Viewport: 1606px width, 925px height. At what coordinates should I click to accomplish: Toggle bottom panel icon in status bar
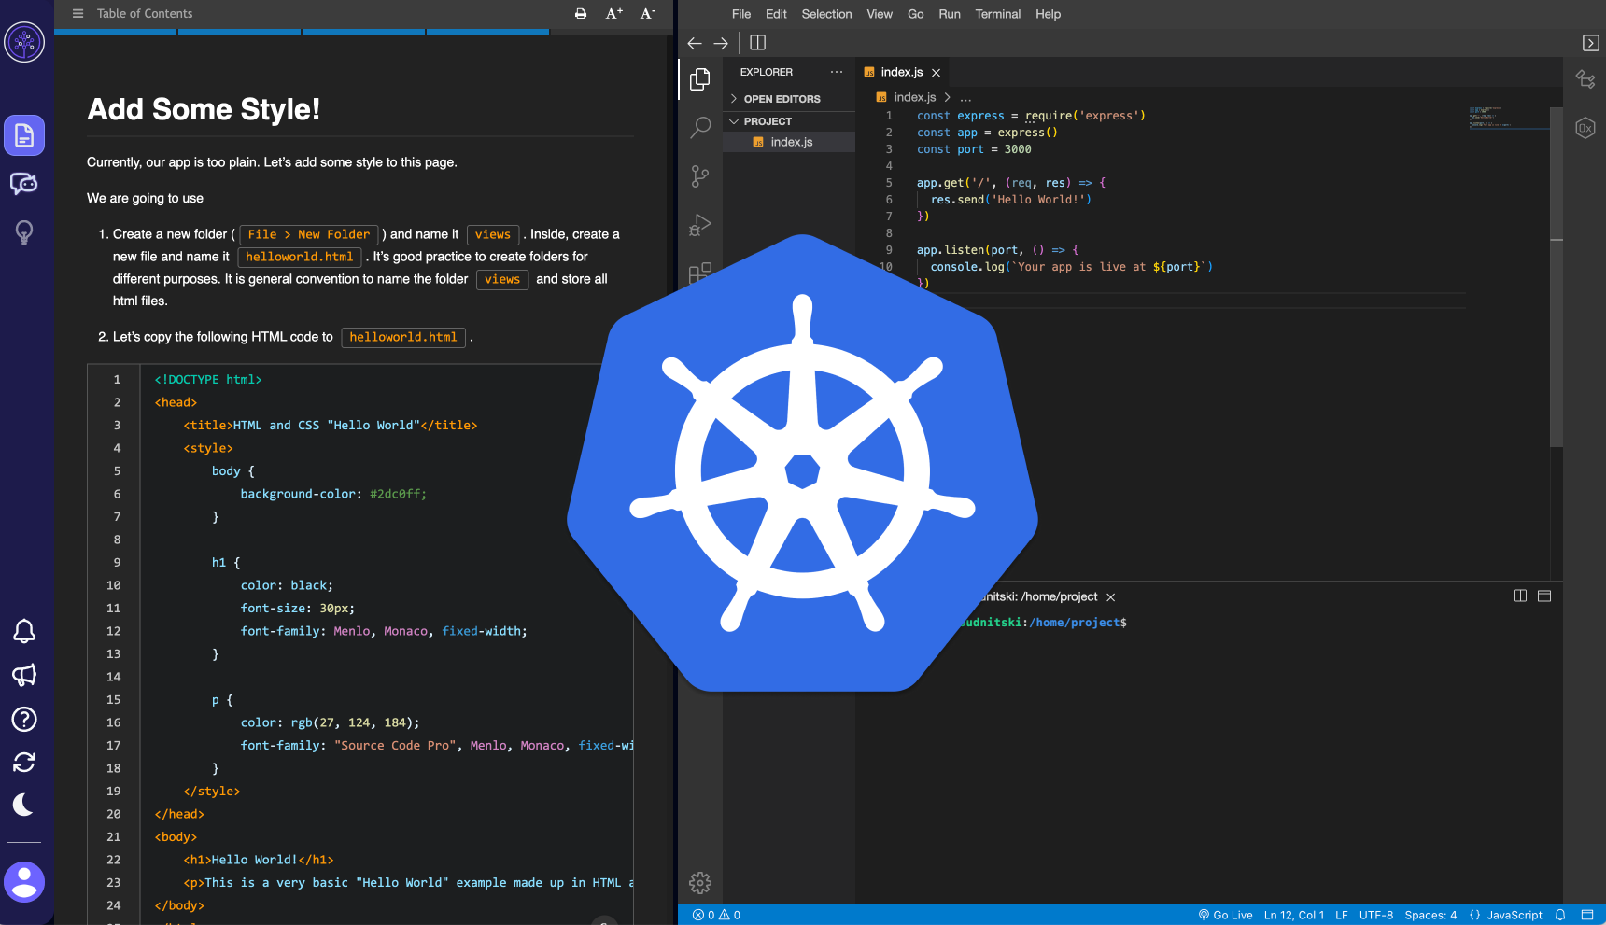[x=1586, y=915]
